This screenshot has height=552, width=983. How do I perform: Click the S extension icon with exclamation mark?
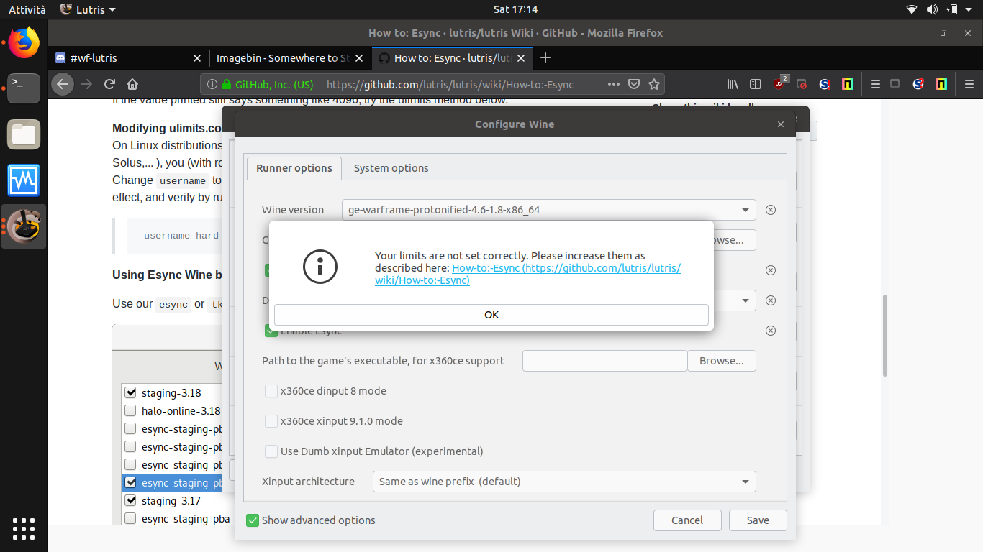825,84
